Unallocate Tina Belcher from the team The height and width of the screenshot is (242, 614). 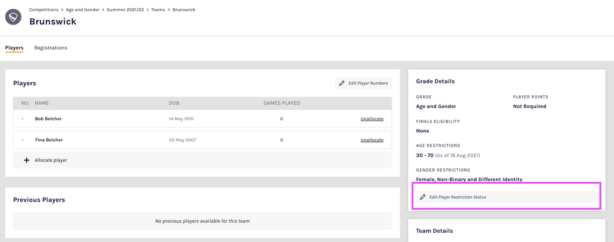(x=372, y=140)
